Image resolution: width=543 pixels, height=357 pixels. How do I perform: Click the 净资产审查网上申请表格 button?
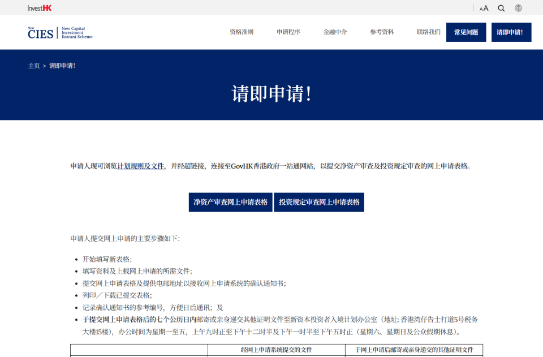point(230,202)
